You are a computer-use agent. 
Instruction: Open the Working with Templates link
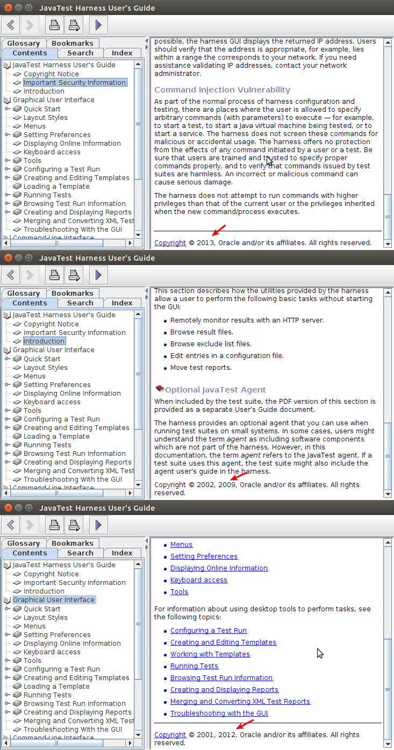pos(210,654)
